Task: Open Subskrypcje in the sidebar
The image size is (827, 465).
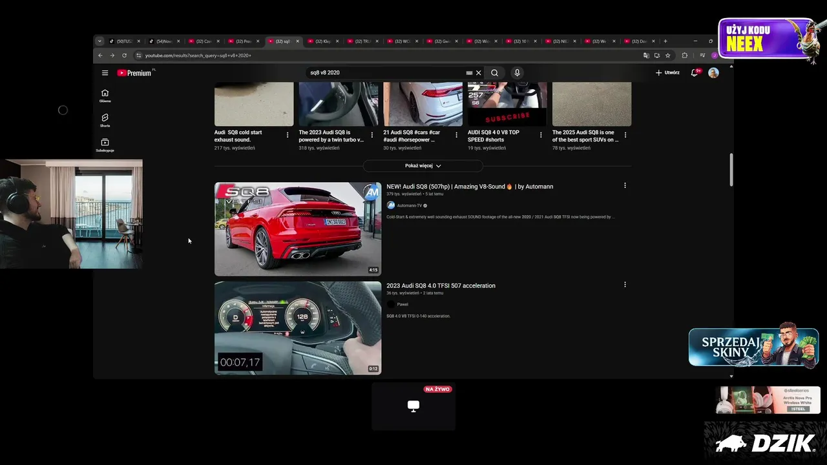Action: tap(105, 145)
